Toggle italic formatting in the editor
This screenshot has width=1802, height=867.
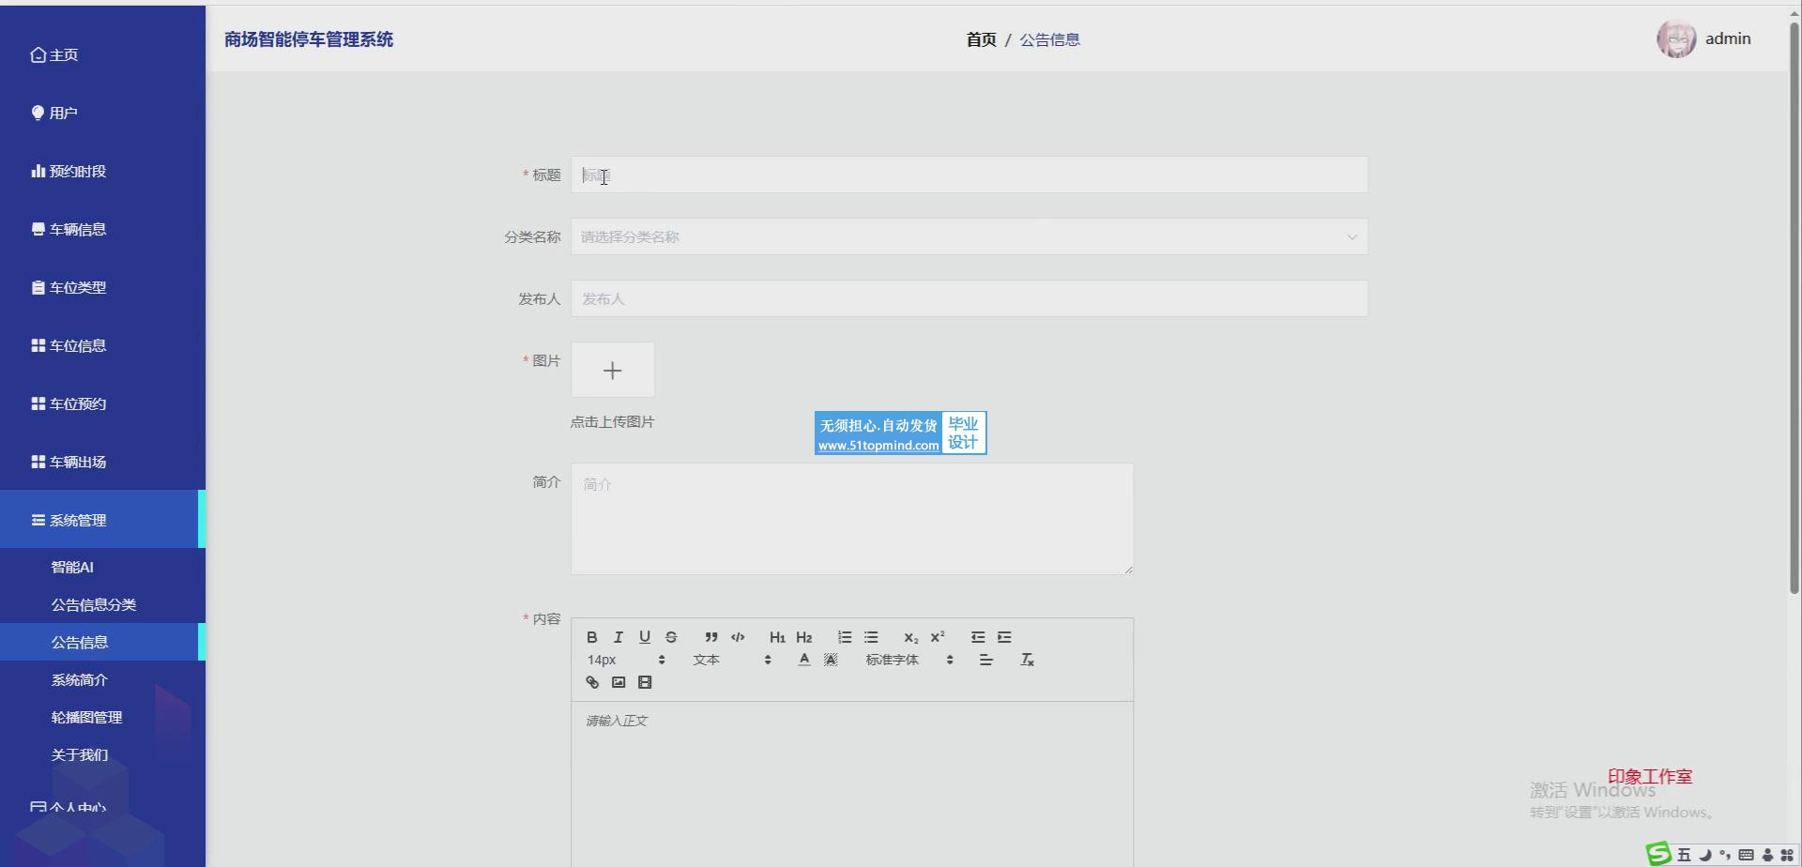tap(618, 637)
